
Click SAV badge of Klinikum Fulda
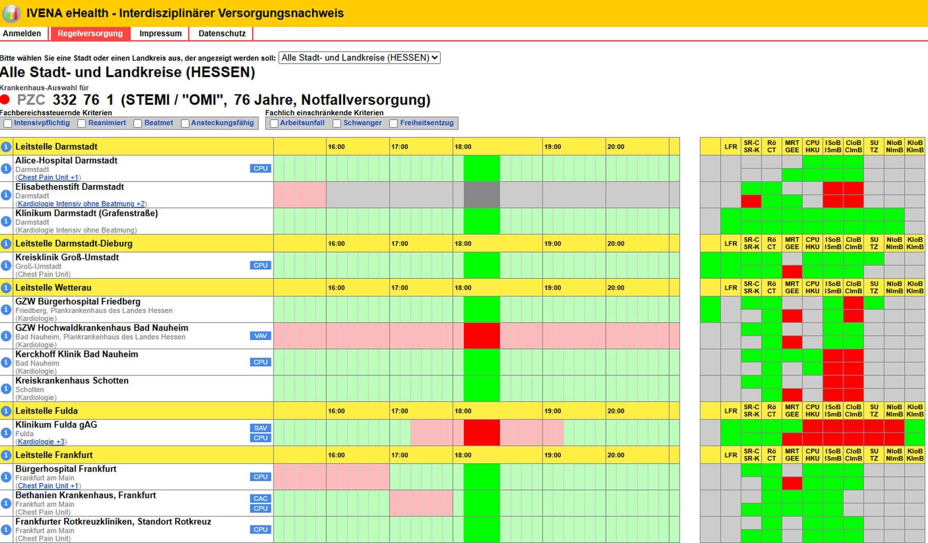pos(261,428)
